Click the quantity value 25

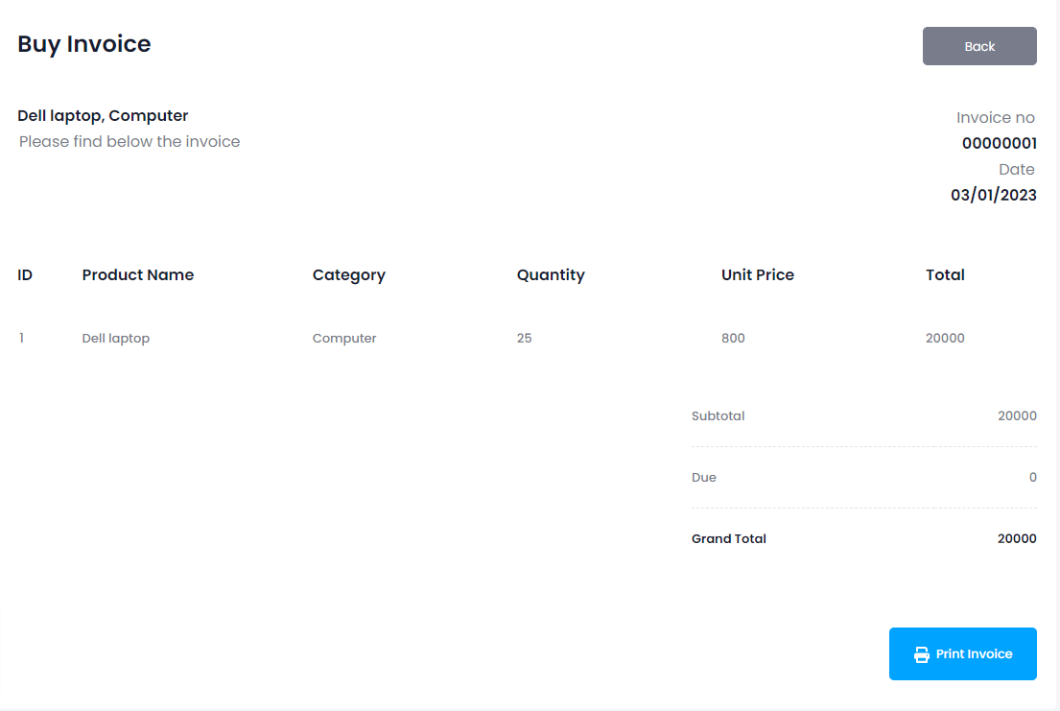pos(524,339)
